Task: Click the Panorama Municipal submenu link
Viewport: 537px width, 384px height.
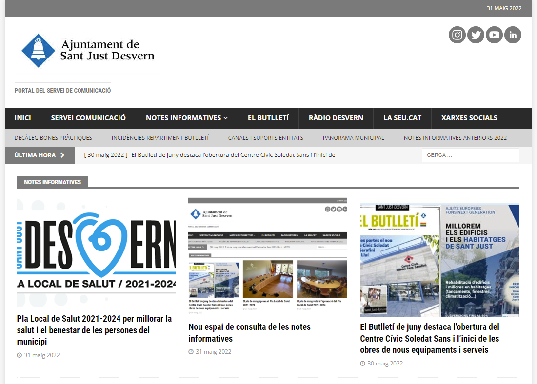Action: 353,138
